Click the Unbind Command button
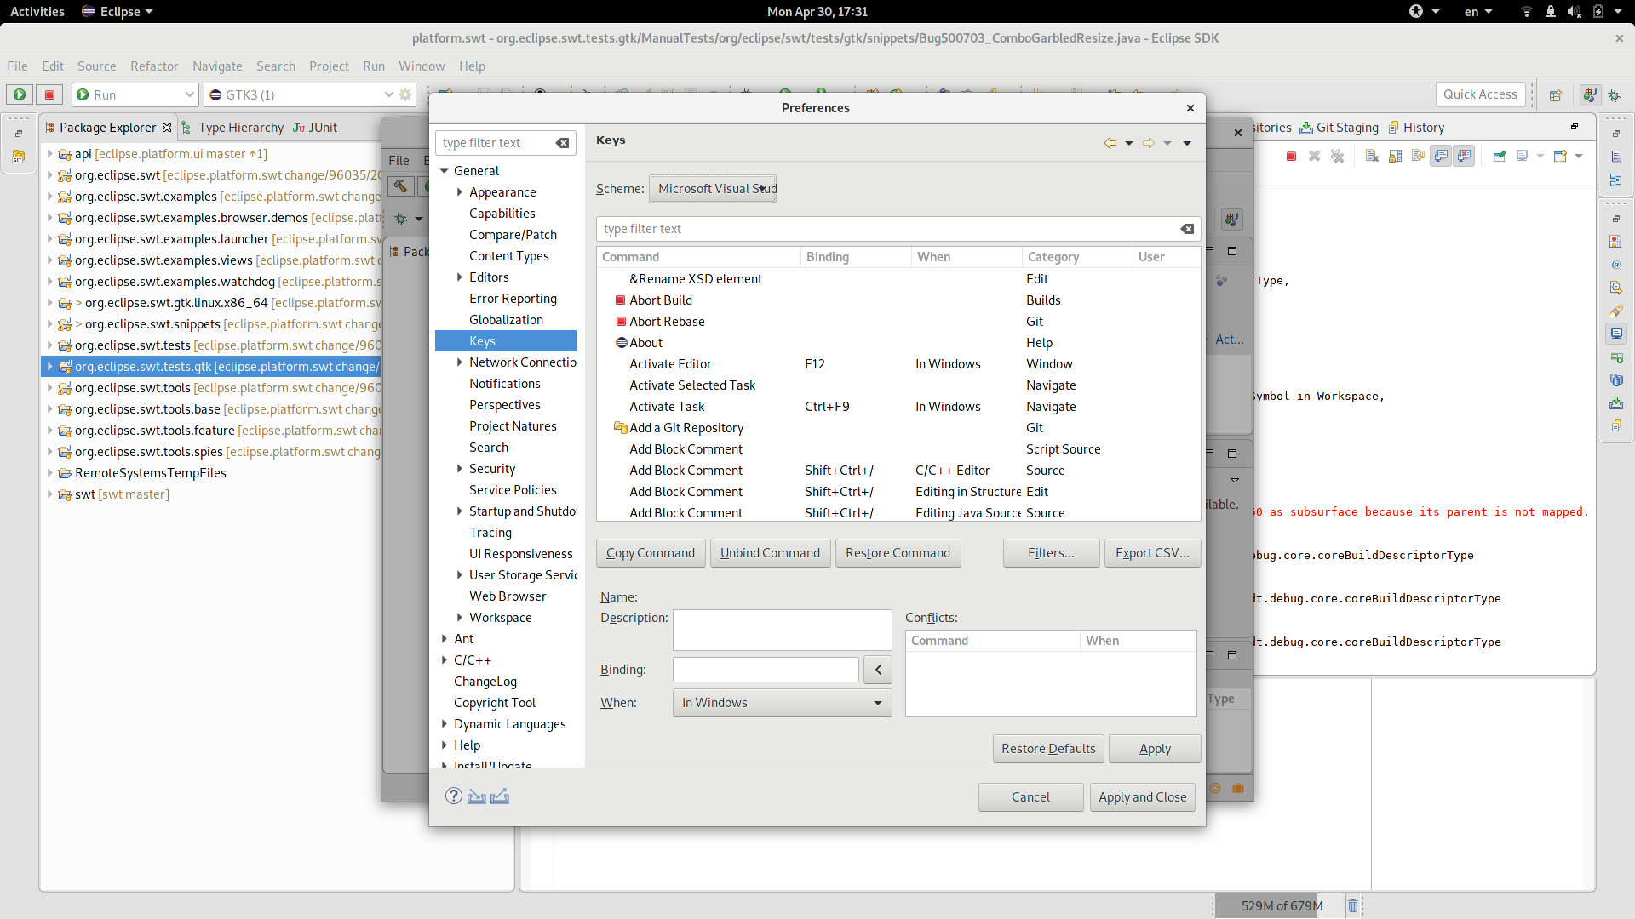The width and height of the screenshot is (1635, 919). point(770,553)
